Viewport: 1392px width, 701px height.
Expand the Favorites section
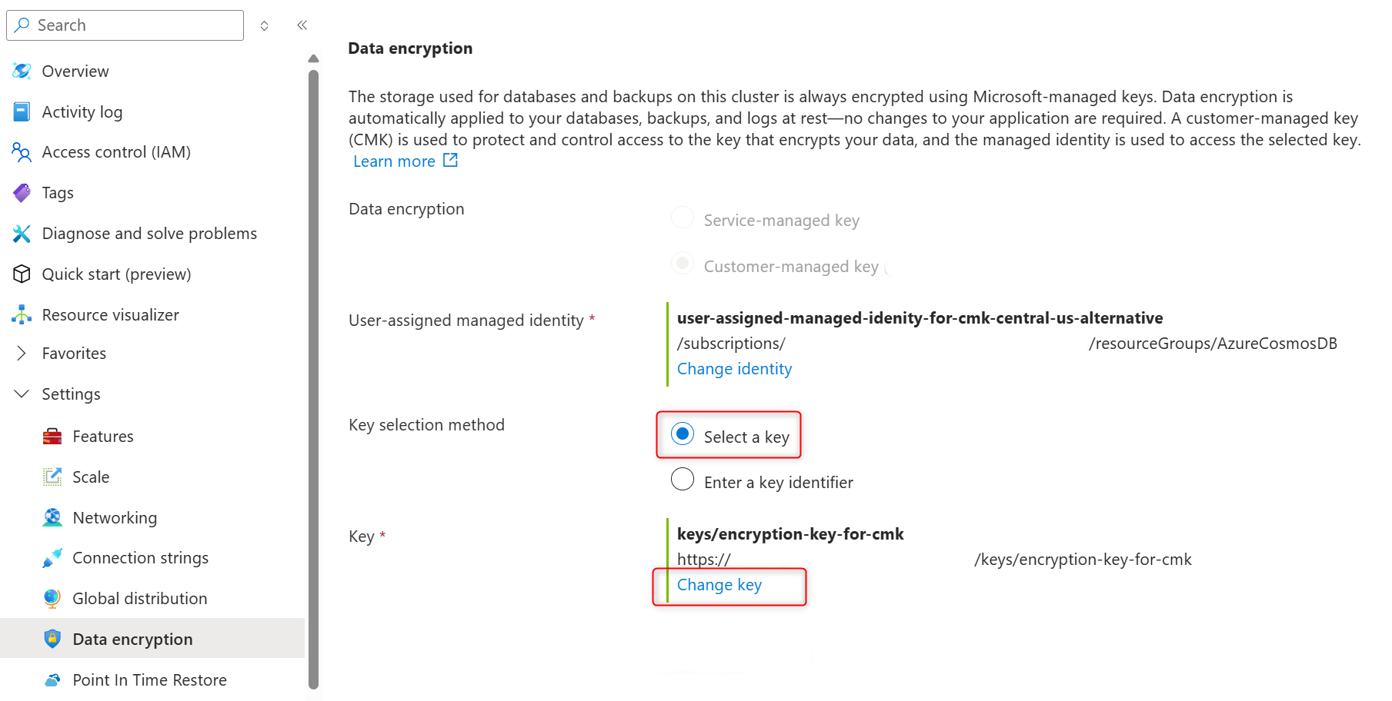tap(22, 354)
